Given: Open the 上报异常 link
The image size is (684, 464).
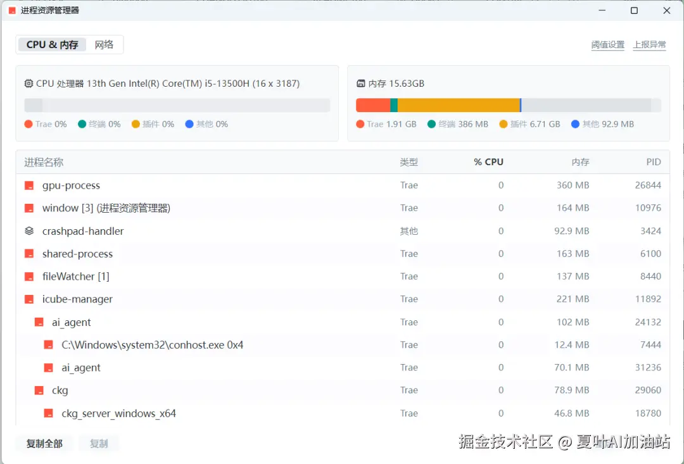Looking at the screenshot, I should (x=650, y=44).
